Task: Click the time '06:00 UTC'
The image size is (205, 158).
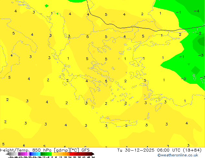Action: (169, 150)
